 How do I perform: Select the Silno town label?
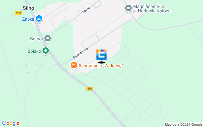[x=29, y=8]
